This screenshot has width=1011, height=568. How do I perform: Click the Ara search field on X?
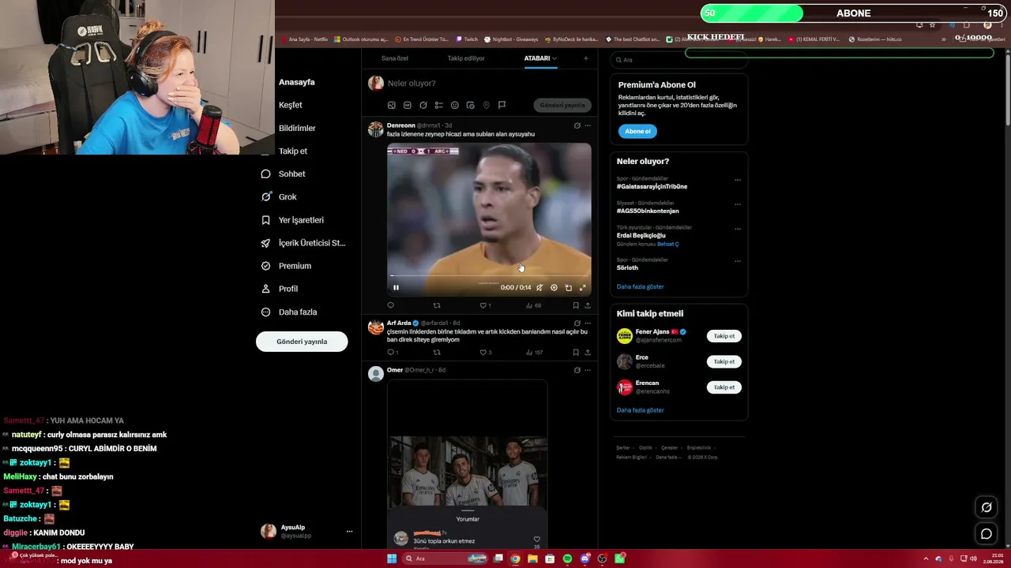(679, 60)
